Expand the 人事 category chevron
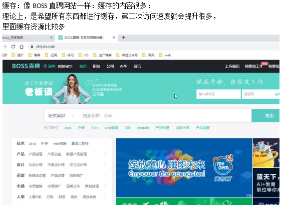The image size is (284, 210). click(x=105, y=197)
